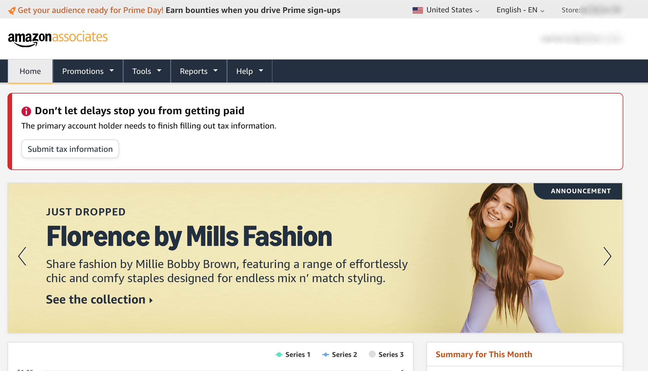
Task: Click the JUST DROPPED banner label
Action: pyautogui.click(x=86, y=212)
